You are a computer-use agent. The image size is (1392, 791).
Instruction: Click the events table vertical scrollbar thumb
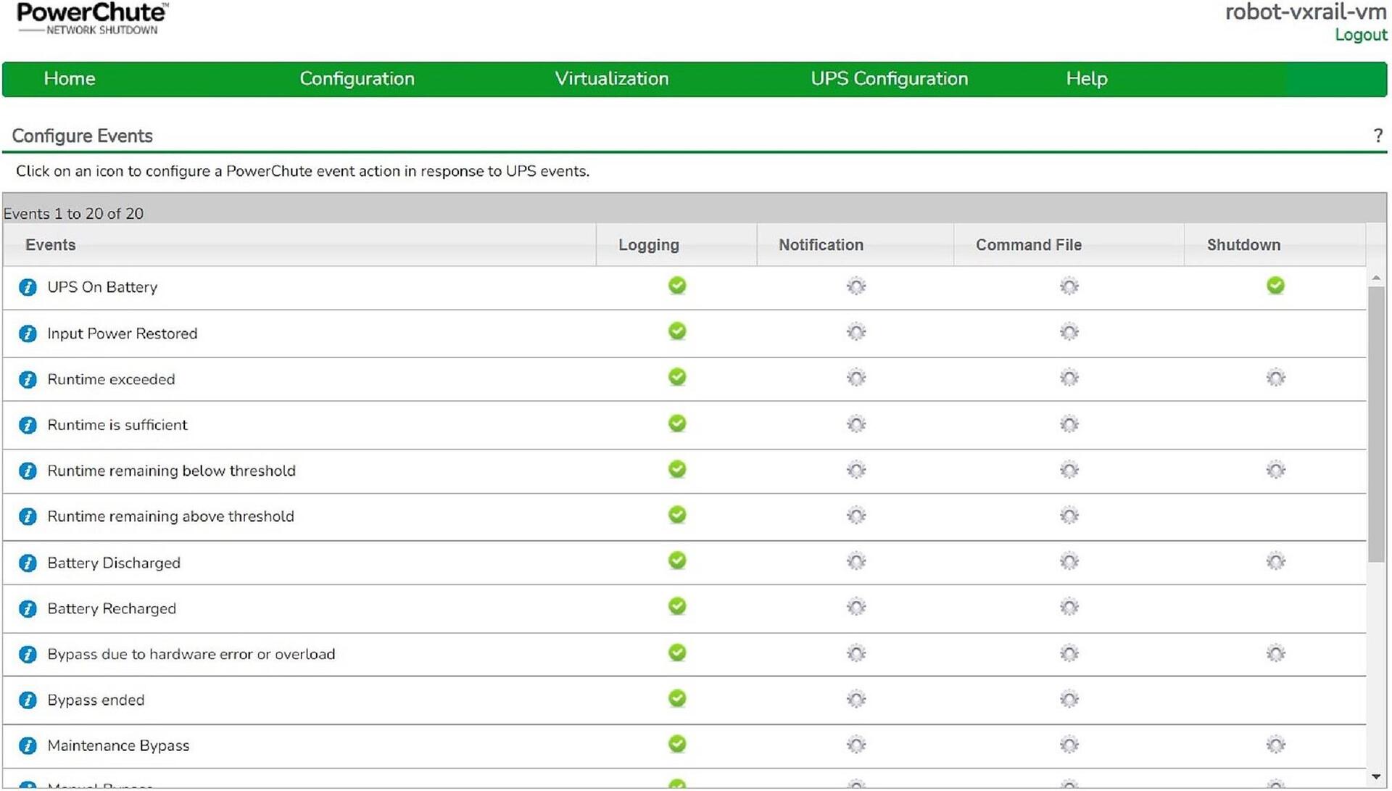tap(1376, 424)
